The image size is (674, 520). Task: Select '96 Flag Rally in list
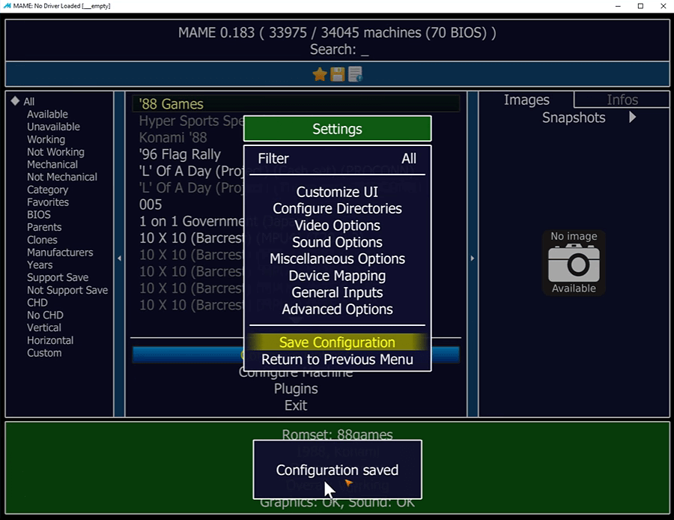click(180, 154)
